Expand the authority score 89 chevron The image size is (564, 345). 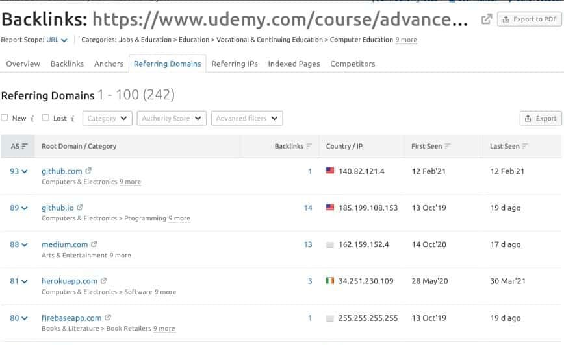click(x=25, y=208)
